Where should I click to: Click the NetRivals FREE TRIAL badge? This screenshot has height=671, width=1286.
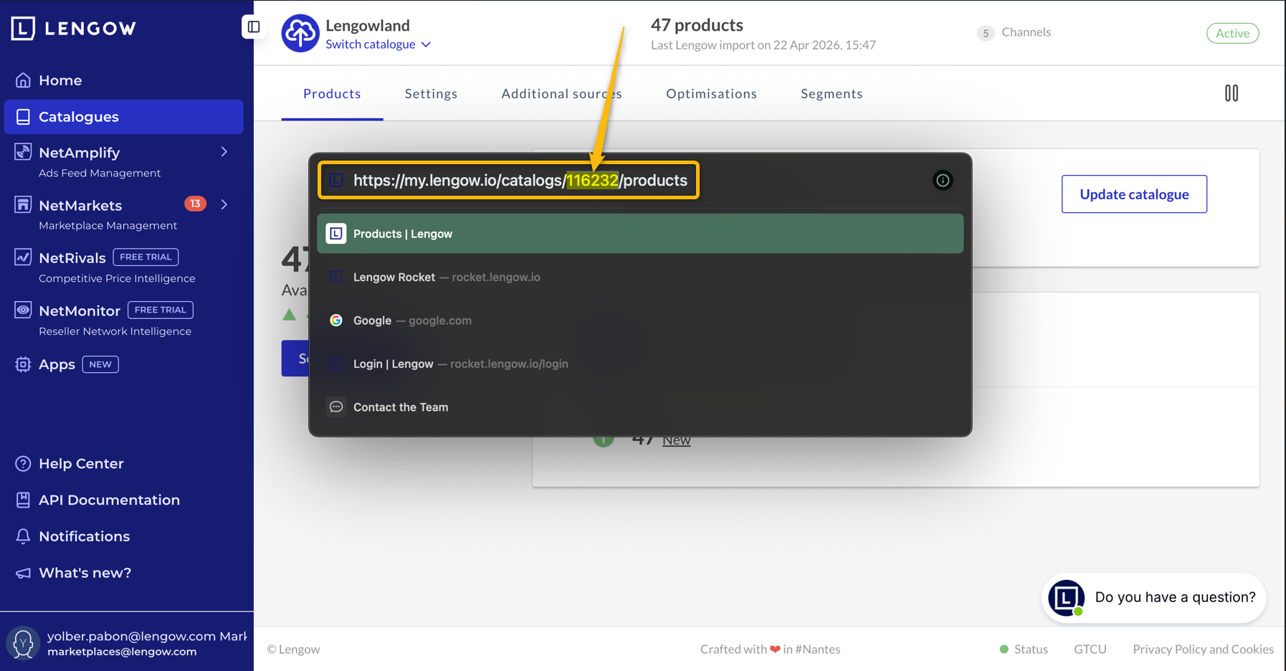pos(146,257)
